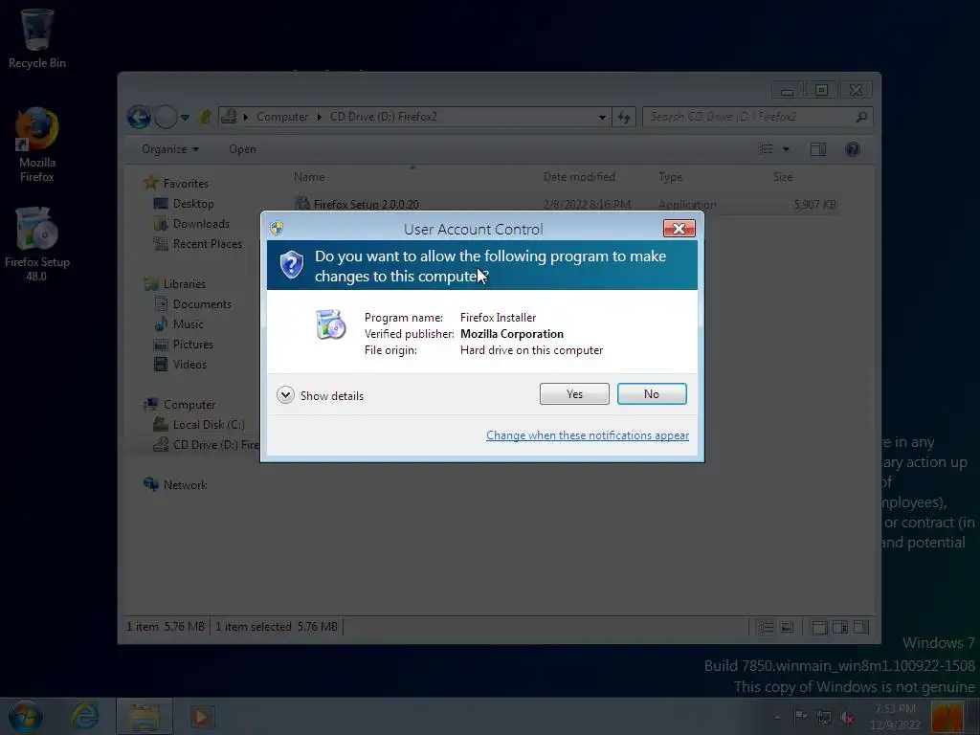Select Pictures library
This screenshot has height=735, width=980.
[192, 345]
